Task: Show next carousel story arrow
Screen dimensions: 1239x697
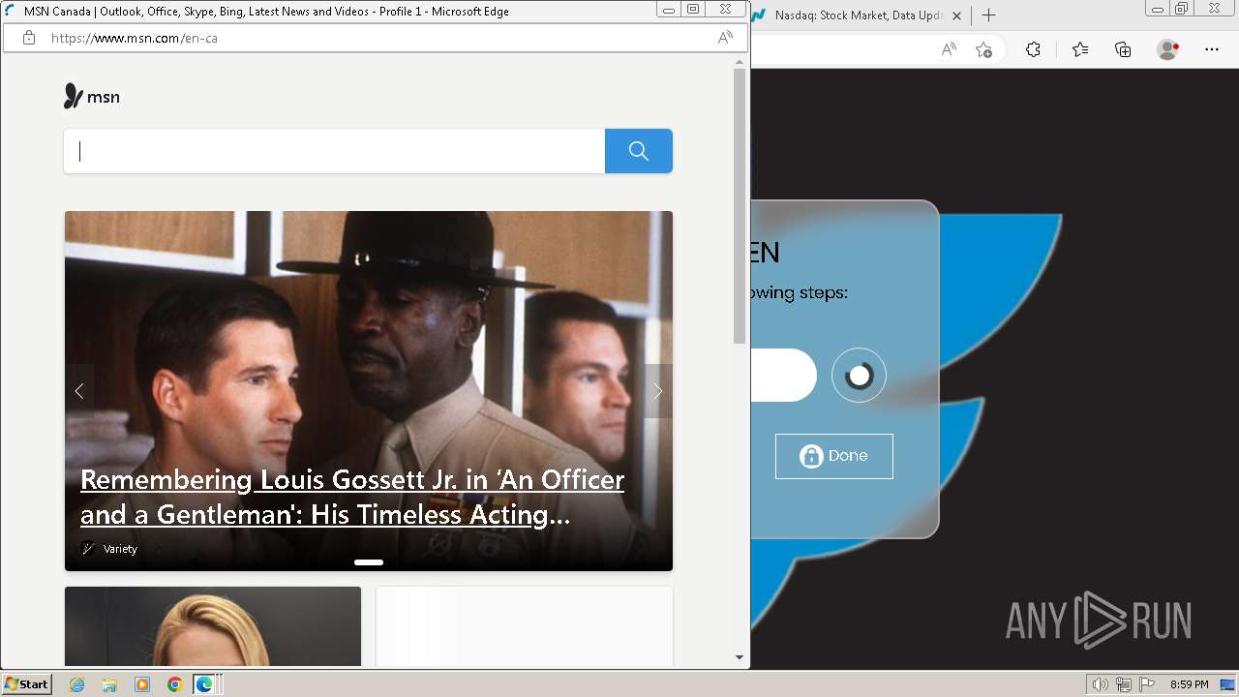Action: point(658,391)
